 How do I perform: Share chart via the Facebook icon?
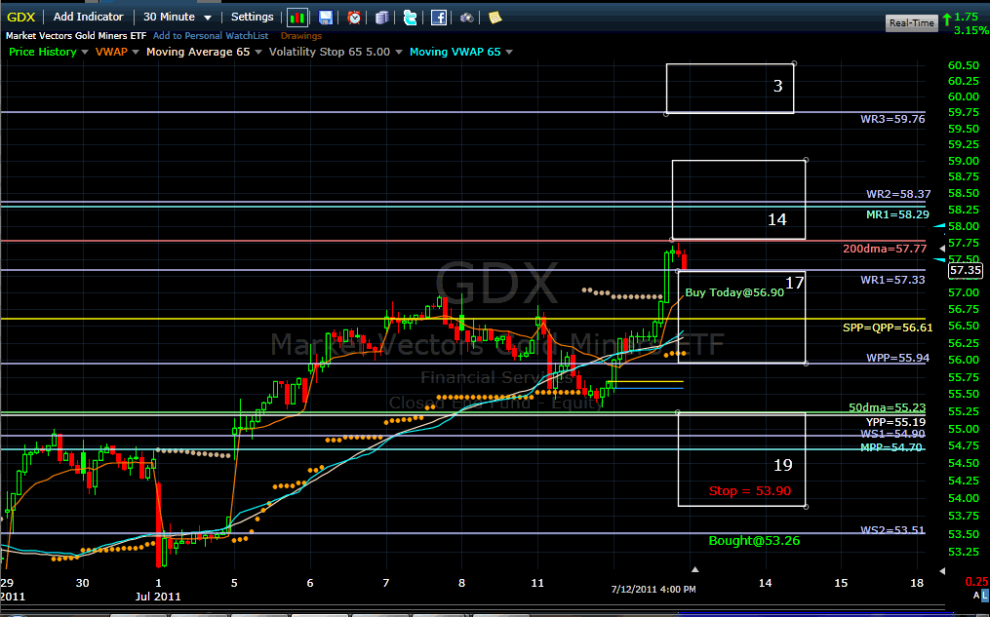click(x=439, y=18)
